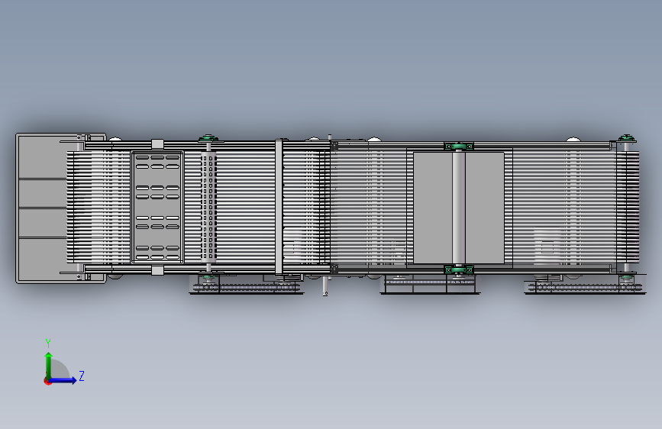This screenshot has height=429, width=662.
Task: Pick the green bearing block below the central shaft
Action: pos(458,269)
